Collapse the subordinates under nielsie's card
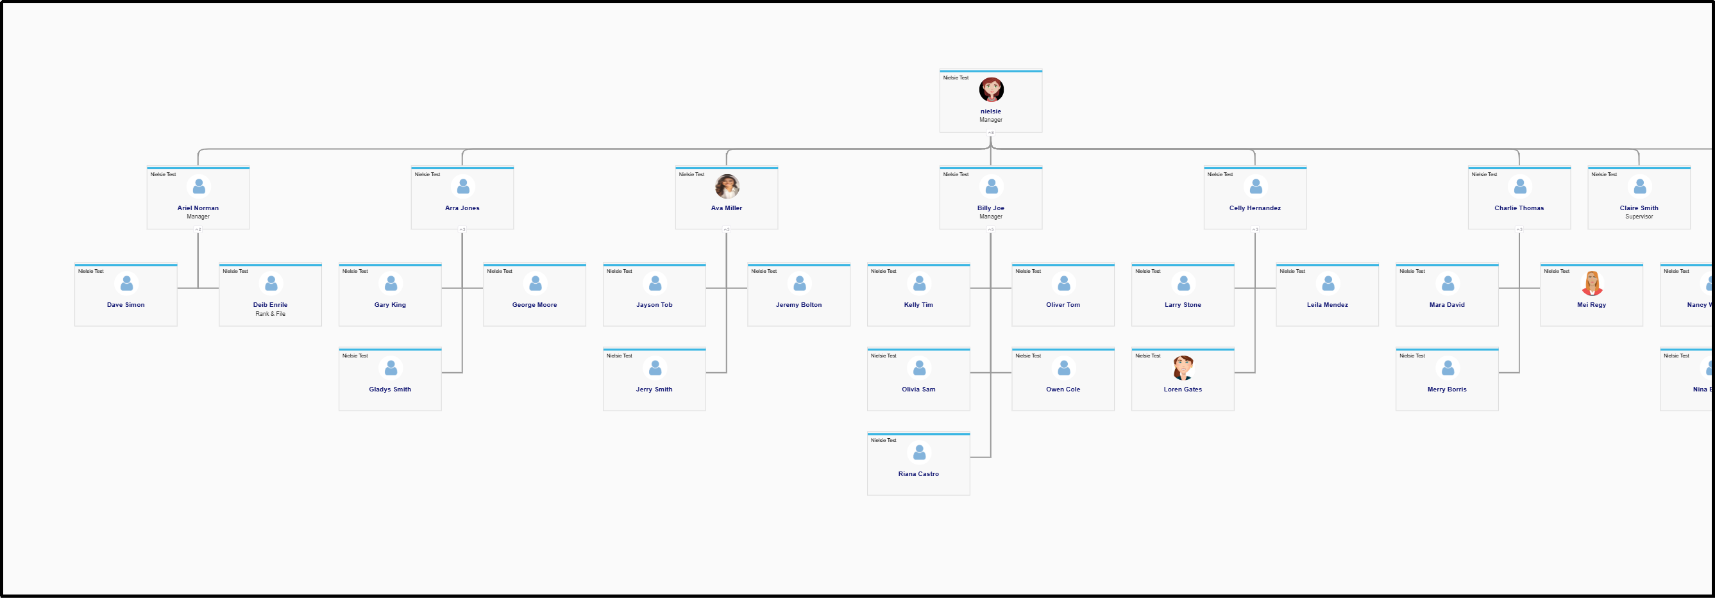Image resolution: width=1715 pixels, height=599 pixels. pos(991,133)
